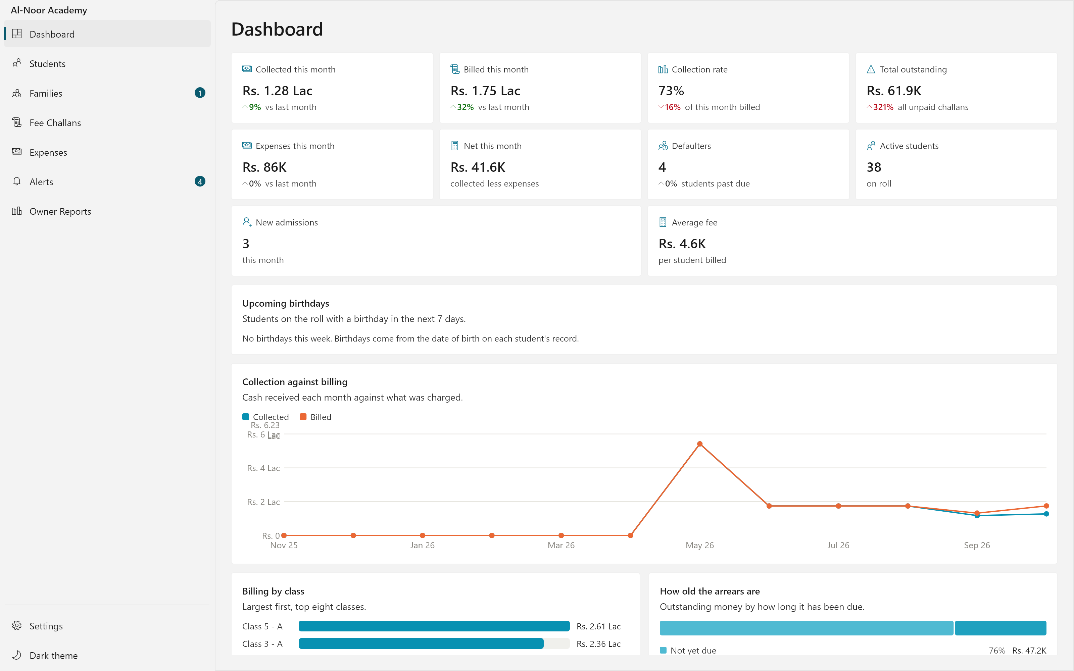This screenshot has width=1074, height=671.
Task: Click the Rs. 1.75 Lac billed value
Action: point(485,91)
